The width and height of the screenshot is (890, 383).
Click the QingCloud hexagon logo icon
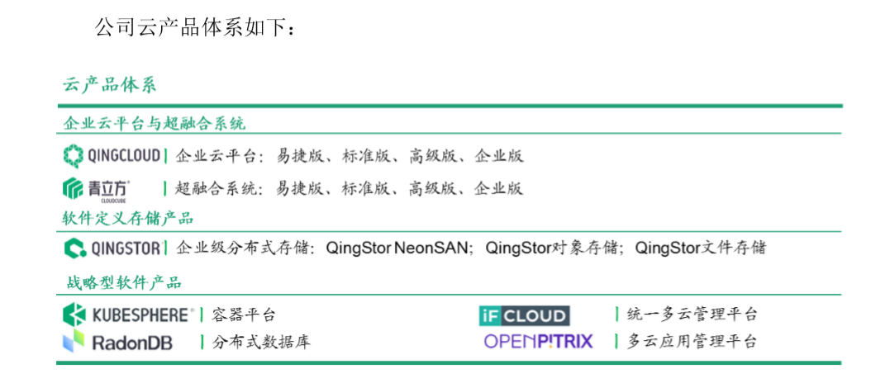click(x=73, y=156)
